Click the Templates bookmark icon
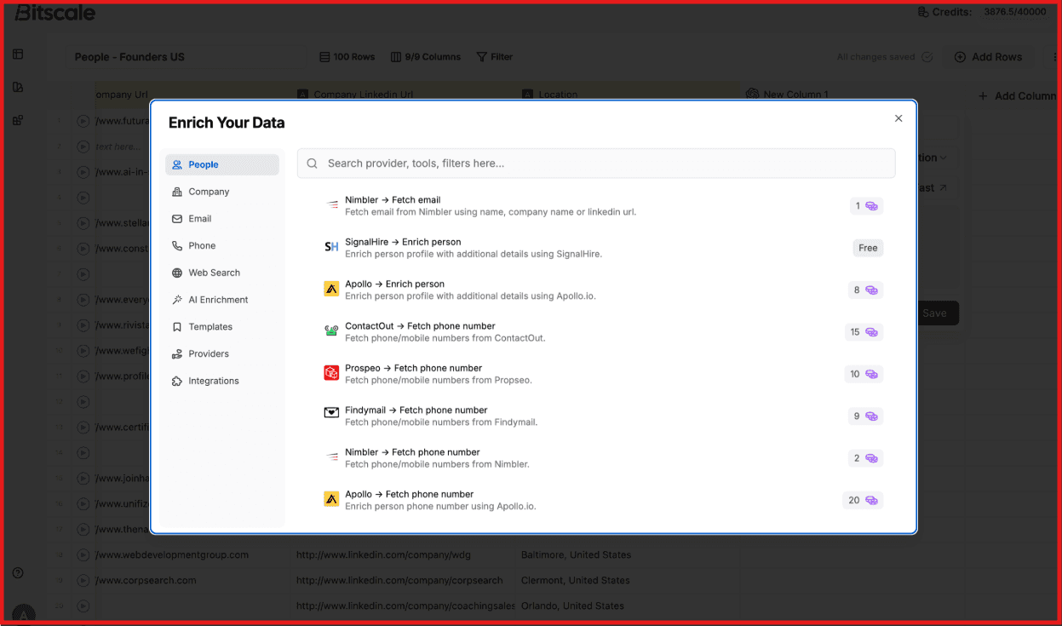This screenshot has width=1062, height=626. [x=177, y=327]
